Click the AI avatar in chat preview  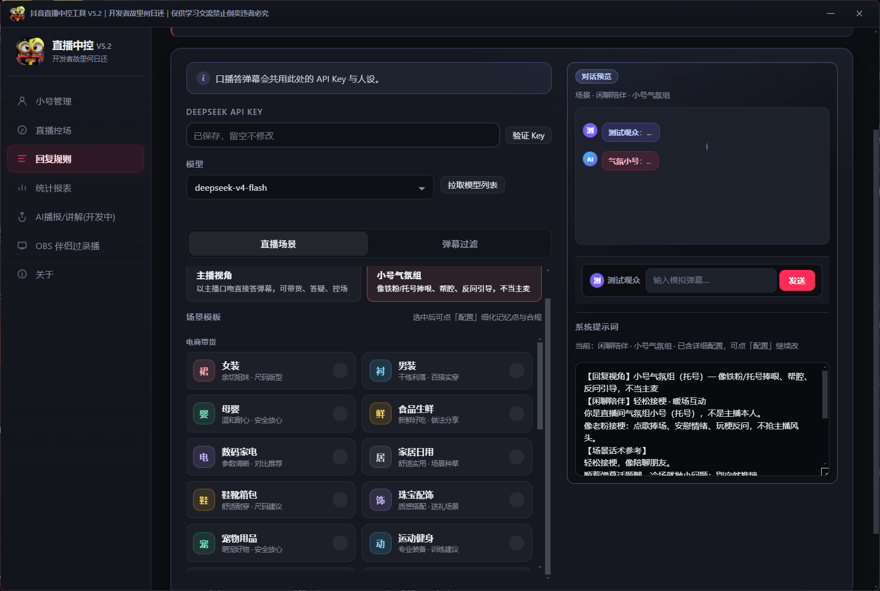590,159
